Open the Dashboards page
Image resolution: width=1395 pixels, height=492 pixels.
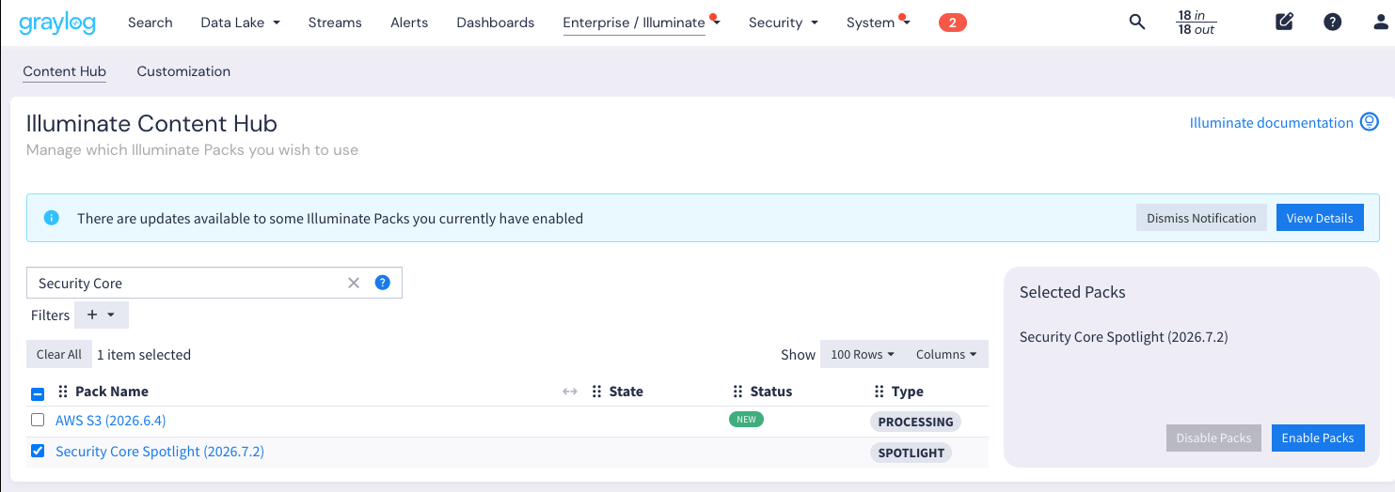496,23
